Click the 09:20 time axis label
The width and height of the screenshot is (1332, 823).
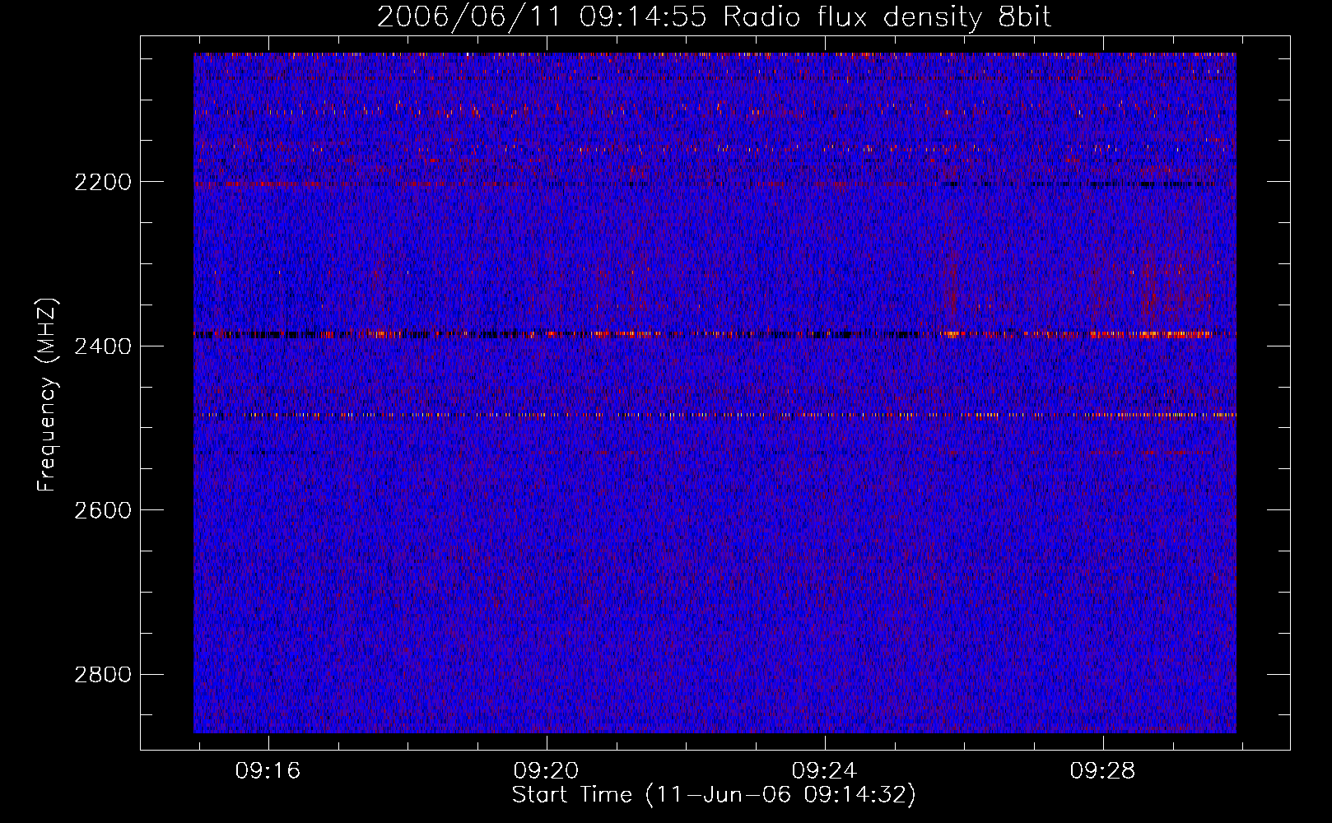coord(547,771)
